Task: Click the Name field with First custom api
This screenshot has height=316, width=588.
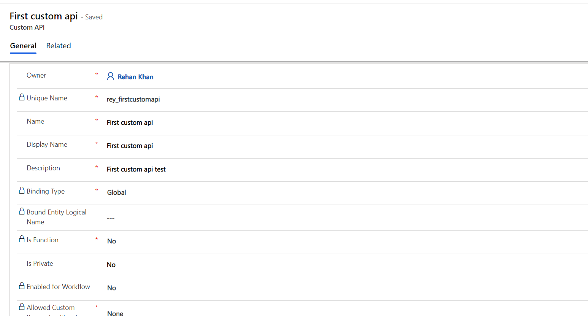Action: click(x=130, y=122)
